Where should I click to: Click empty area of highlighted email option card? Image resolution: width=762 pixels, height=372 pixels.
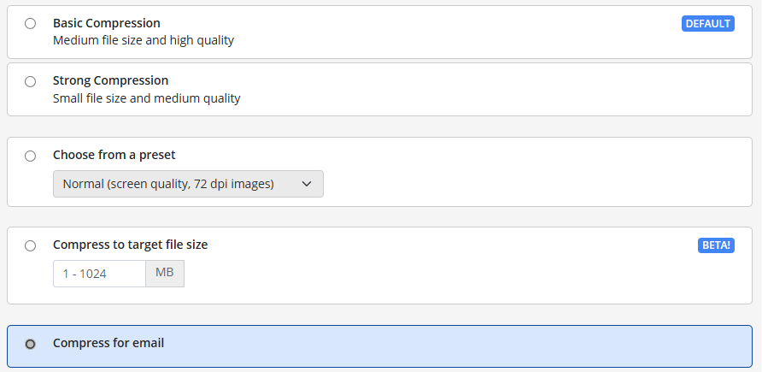pos(470,346)
